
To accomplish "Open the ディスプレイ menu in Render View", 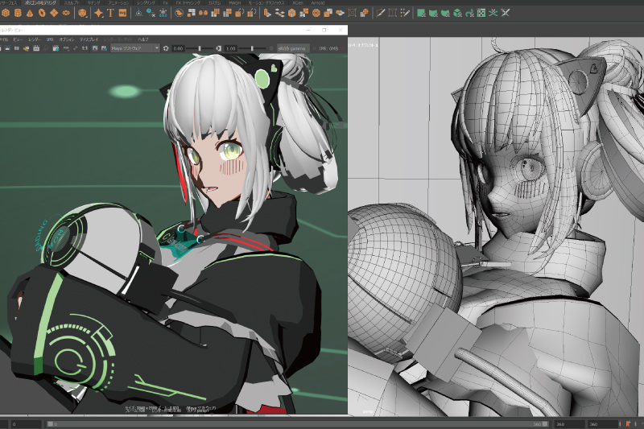I will 89,39.
